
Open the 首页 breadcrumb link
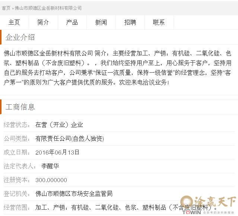pyautogui.click(x=6, y=8)
